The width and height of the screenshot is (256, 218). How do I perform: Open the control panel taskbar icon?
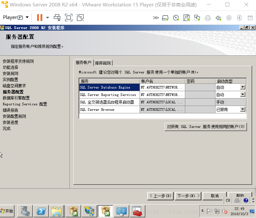coord(122,211)
